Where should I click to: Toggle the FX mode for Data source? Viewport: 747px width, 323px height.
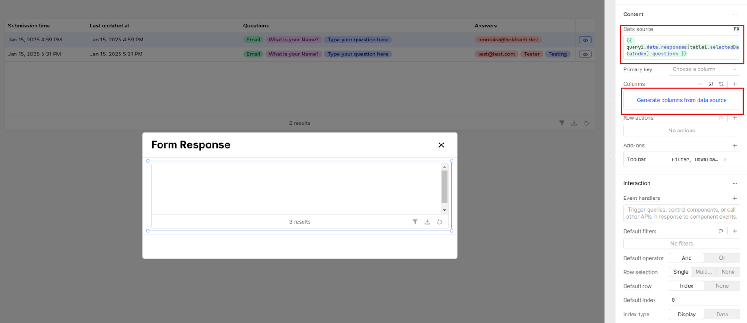736,29
